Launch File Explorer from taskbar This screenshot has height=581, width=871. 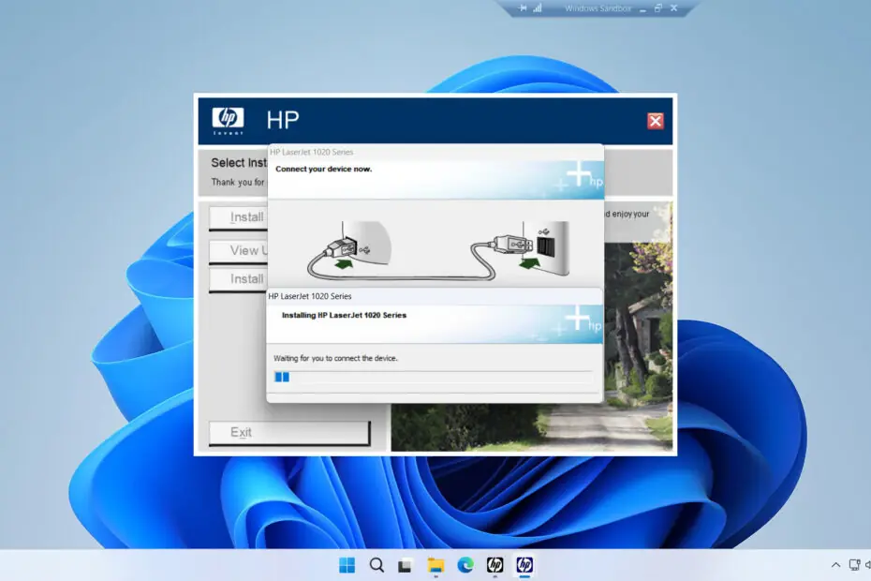coord(435,565)
